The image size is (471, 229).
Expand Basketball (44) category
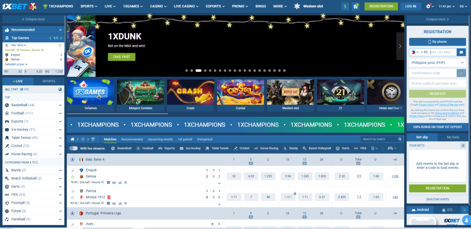[60, 105]
